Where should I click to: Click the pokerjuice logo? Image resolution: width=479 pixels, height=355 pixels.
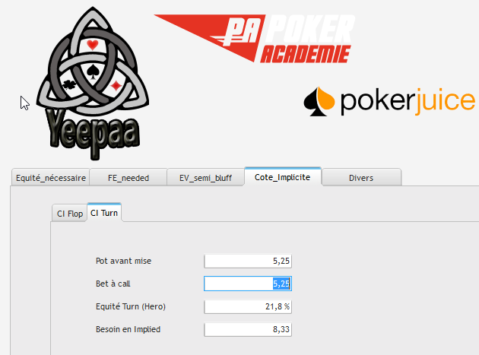pyautogui.click(x=389, y=101)
